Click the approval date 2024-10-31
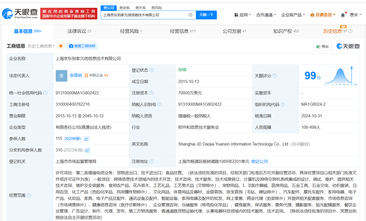This screenshot has width=366, height=221. (312, 116)
